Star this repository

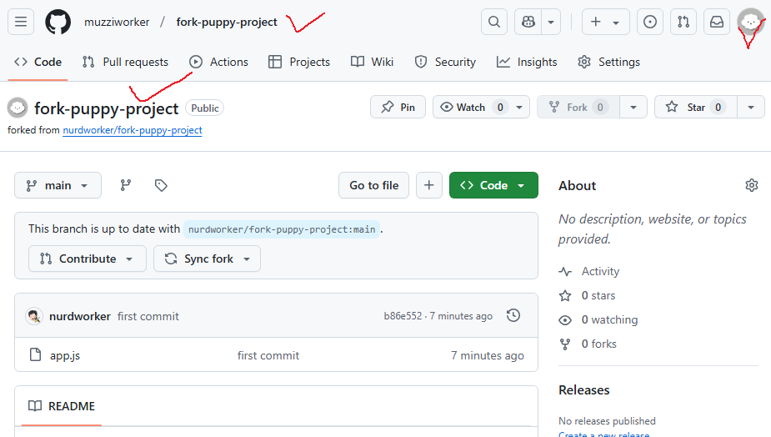pyautogui.click(x=696, y=107)
